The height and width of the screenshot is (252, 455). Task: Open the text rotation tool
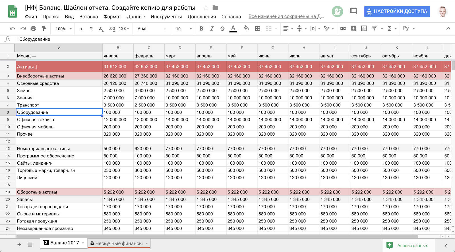[327, 29]
